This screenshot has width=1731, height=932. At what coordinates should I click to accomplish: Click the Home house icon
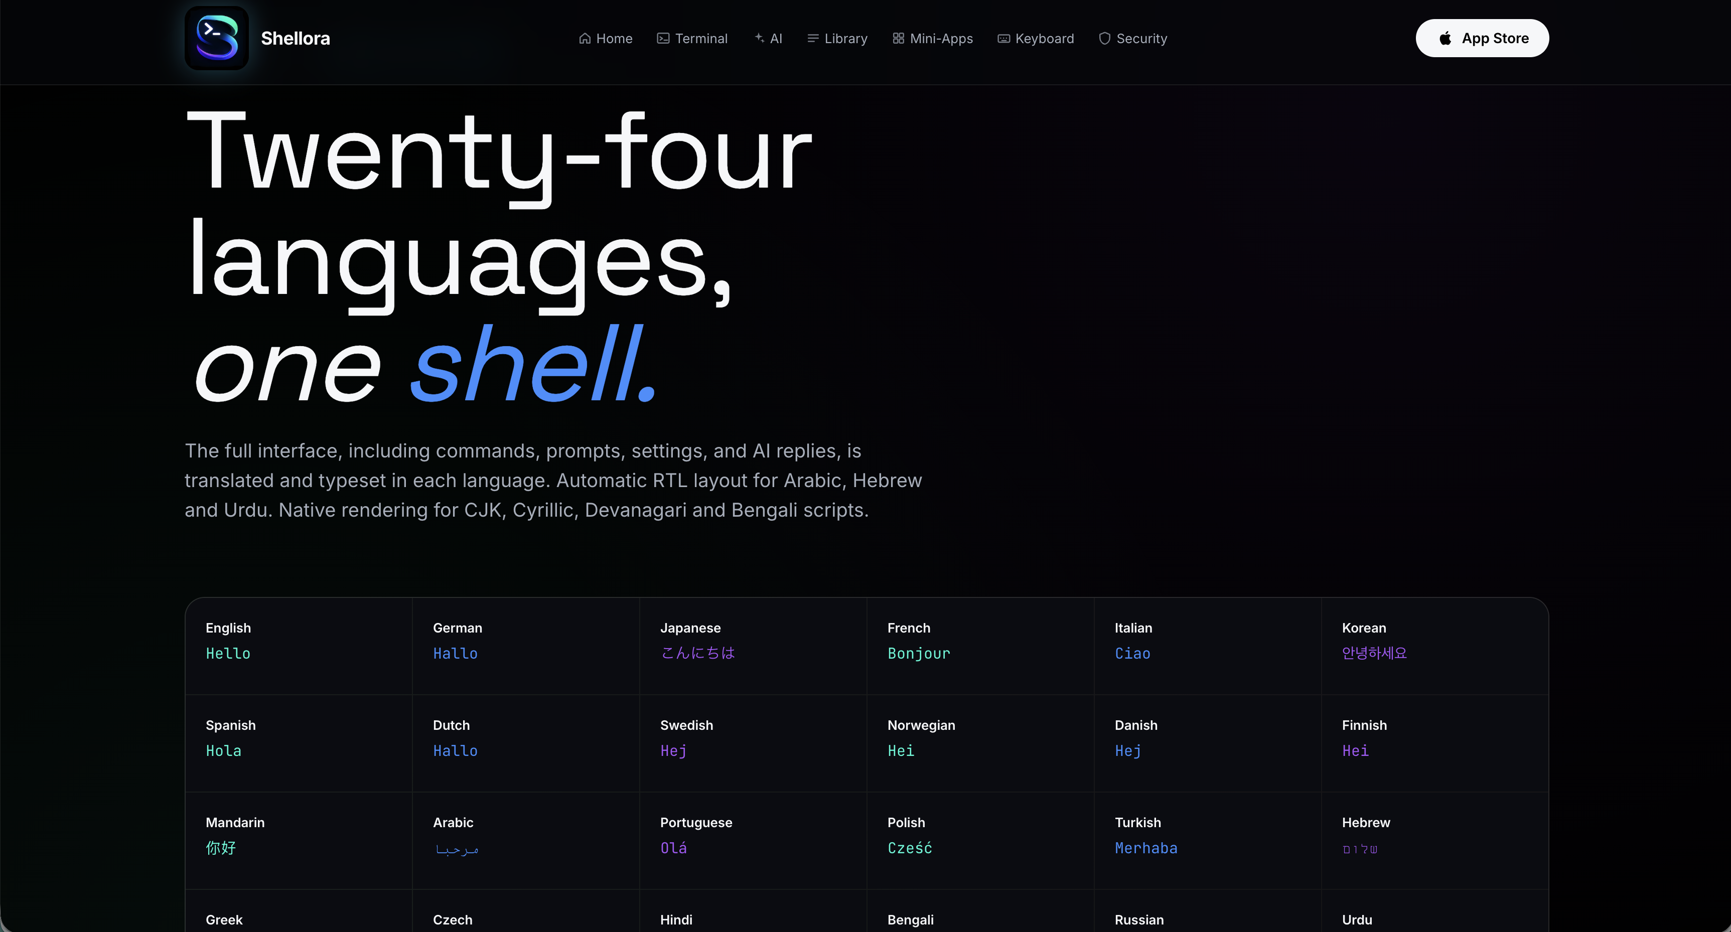[x=585, y=38]
